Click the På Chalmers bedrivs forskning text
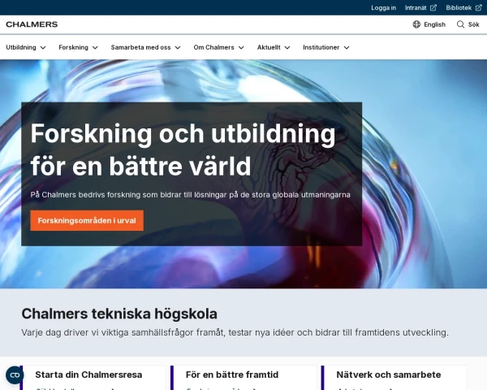Screen dimensions: 487x390 [190, 195]
